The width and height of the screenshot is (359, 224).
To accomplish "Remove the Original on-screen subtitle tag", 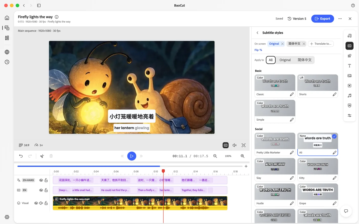I will [282, 44].
